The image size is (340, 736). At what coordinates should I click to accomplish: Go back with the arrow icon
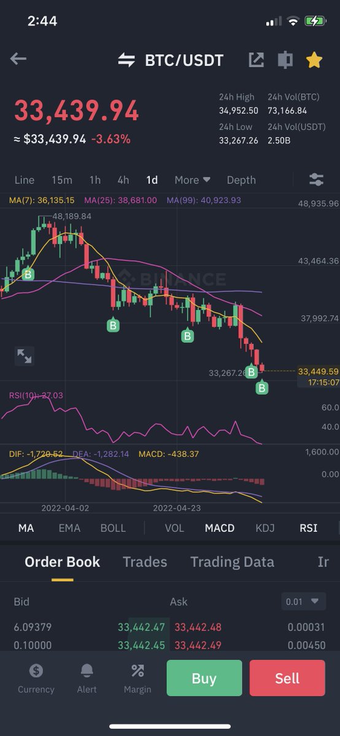[18, 59]
